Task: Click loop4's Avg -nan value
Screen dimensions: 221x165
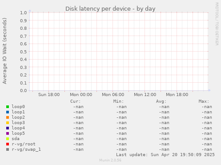Action: coord(164,128)
